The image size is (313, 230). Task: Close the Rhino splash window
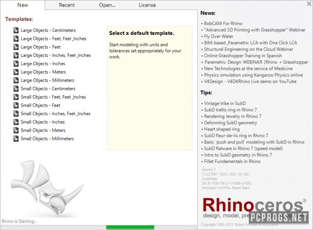[x=309, y=4]
